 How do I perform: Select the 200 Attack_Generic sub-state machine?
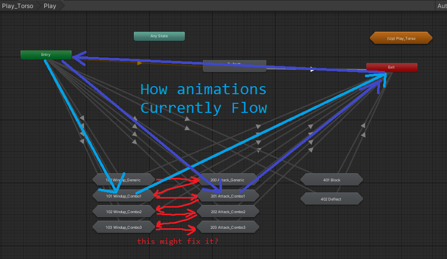[x=228, y=180]
